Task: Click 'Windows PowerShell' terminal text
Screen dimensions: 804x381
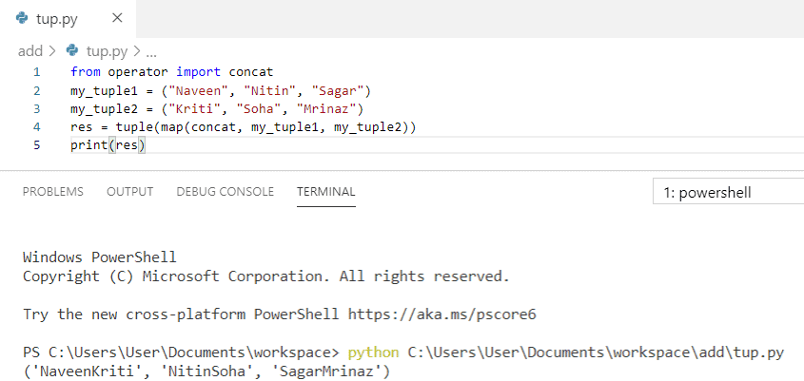Action: tap(100, 257)
